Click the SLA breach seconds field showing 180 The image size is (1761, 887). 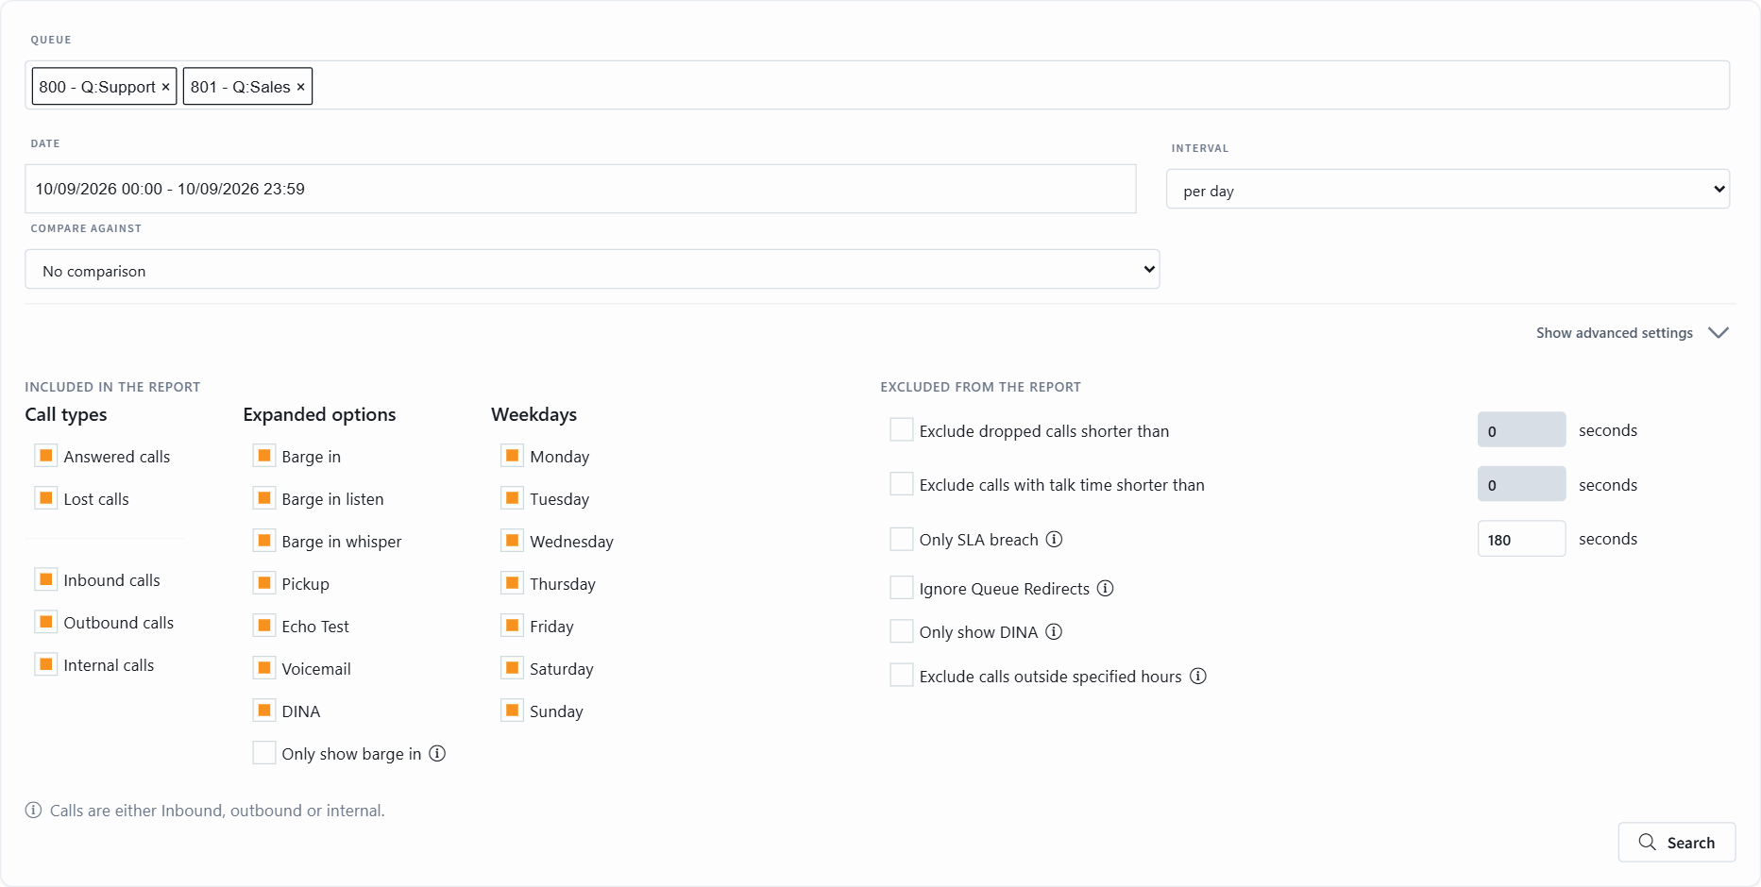pyautogui.click(x=1521, y=539)
